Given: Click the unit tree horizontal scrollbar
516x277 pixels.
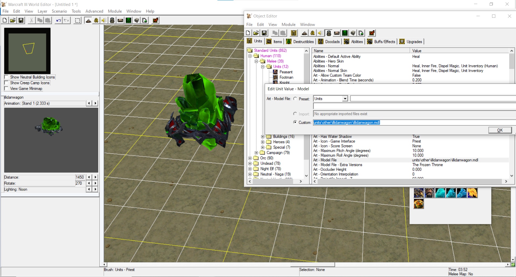Looking at the screenshot, I should pos(275,181).
